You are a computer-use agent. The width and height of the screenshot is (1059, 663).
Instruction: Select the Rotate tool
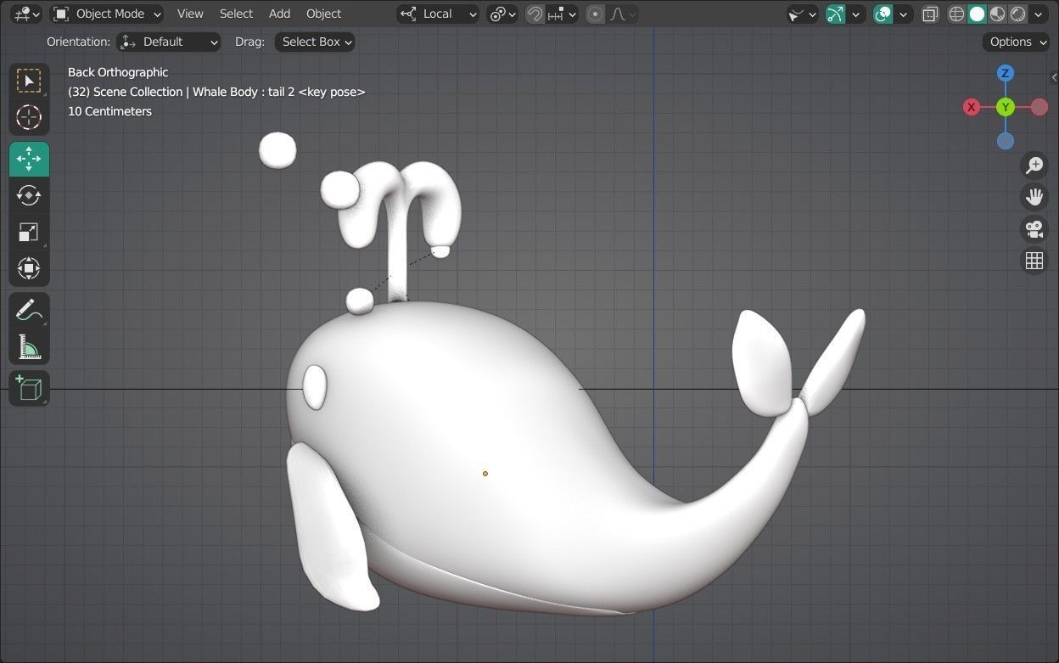29,195
